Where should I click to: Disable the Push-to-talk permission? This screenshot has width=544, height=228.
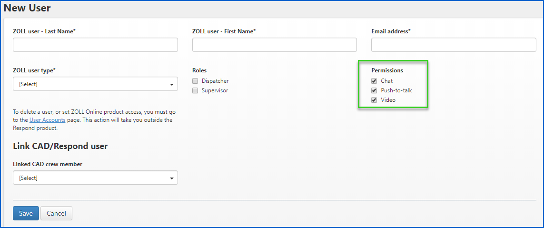(x=374, y=90)
